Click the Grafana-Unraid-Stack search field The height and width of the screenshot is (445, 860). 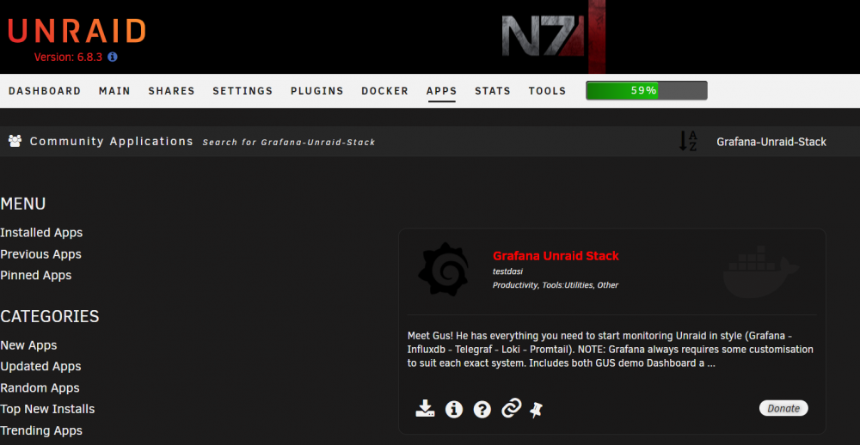(x=771, y=142)
